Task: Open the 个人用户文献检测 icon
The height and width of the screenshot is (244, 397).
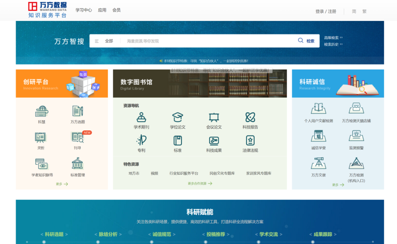Action: (x=318, y=108)
